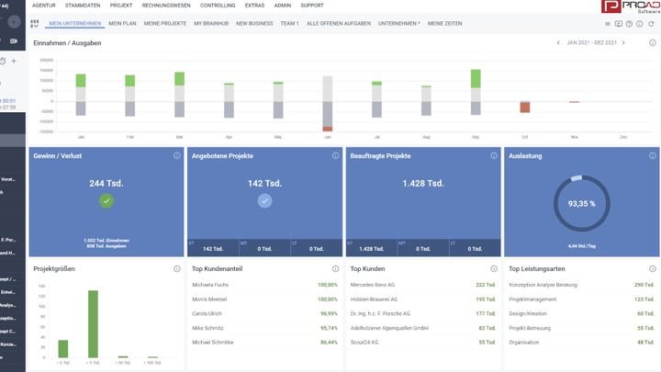Click info icon on Auslastung card
The image size is (661, 372).
(x=652, y=156)
